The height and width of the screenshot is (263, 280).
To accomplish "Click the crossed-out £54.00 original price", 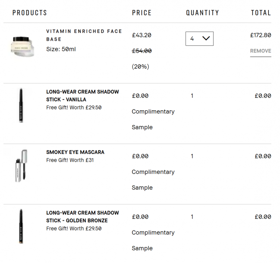I will click(142, 51).
